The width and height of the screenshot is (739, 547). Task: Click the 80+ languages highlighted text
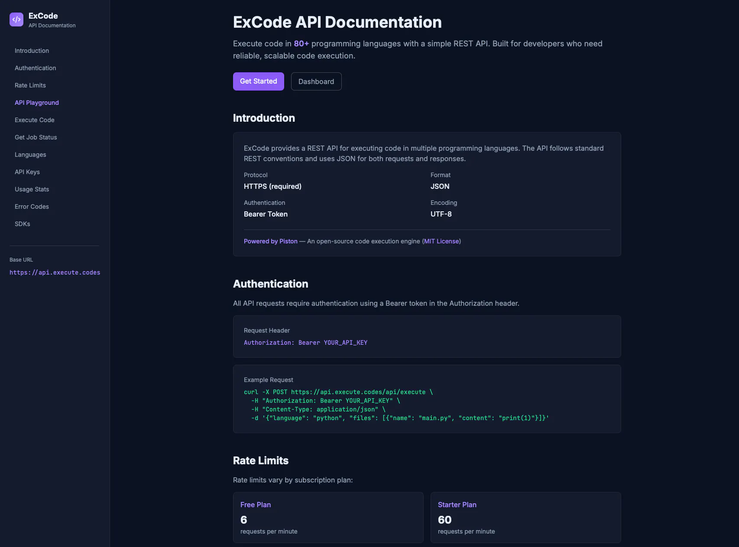coord(301,44)
